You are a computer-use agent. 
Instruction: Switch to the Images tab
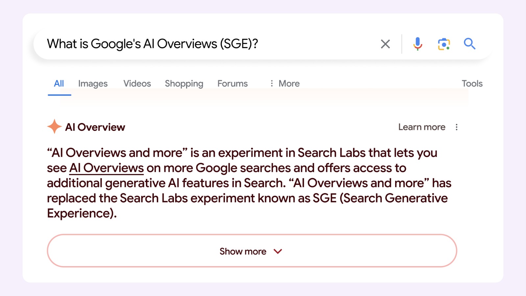click(92, 83)
